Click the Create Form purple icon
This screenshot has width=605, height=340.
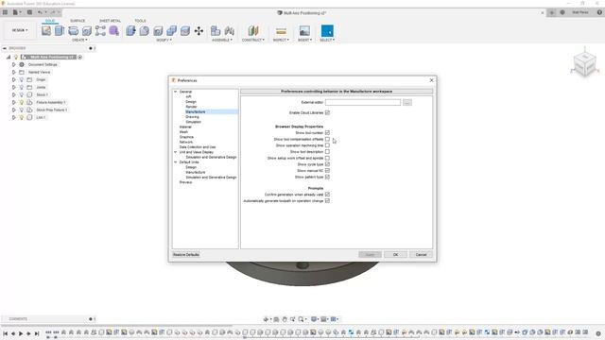tap(113, 30)
